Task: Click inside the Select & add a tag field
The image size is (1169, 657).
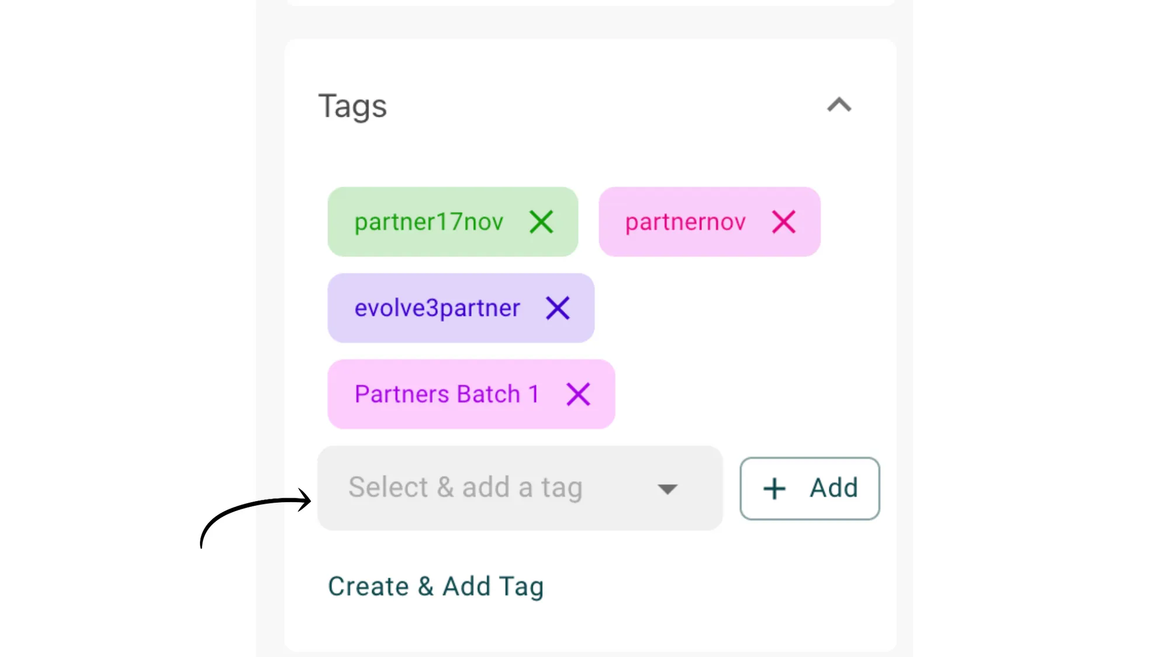Action: tap(465, 488)
